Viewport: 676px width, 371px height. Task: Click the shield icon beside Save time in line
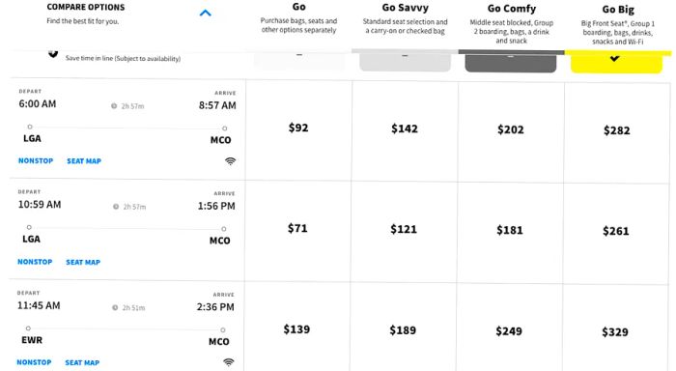53,54
